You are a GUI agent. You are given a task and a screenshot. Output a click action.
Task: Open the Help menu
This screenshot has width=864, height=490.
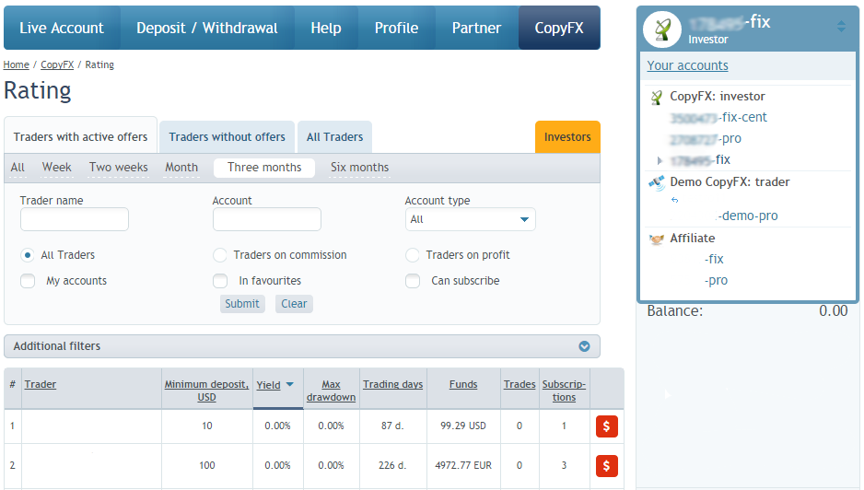coord(326,29)
